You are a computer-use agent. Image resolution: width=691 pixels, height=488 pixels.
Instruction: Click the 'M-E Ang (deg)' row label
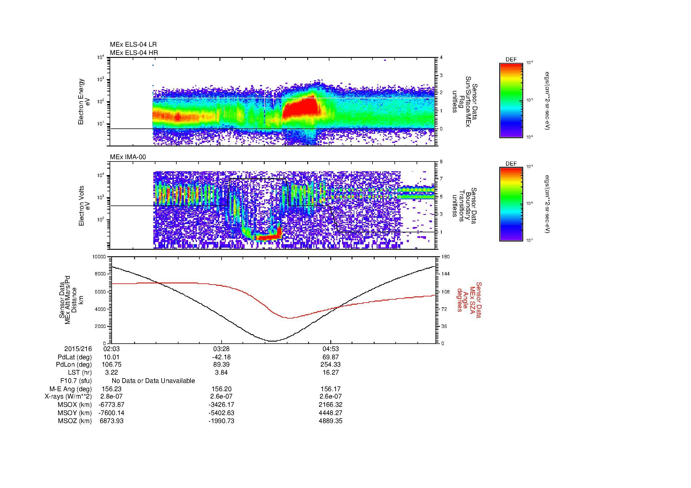click(x=70, y=389)
